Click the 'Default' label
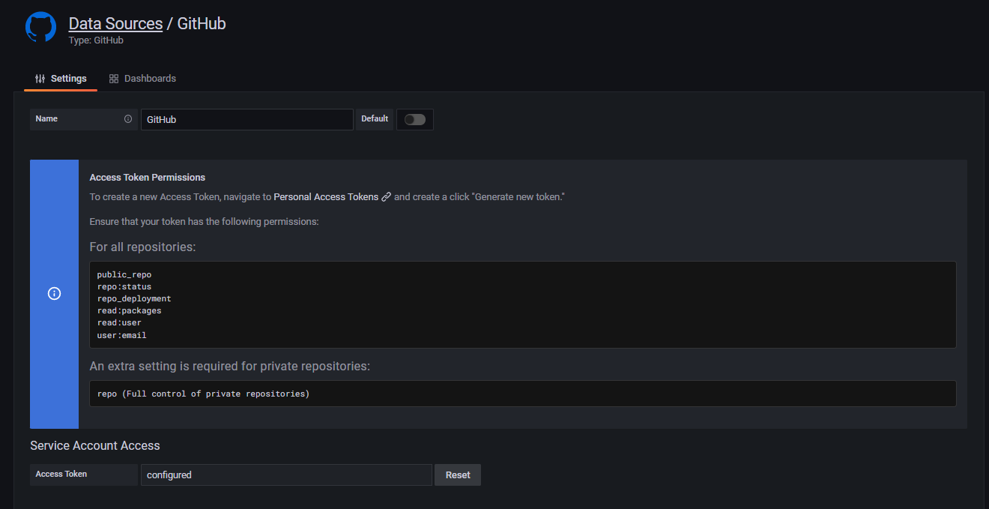The height and width of the screenshot is (509, 989). tap(375, 119)
